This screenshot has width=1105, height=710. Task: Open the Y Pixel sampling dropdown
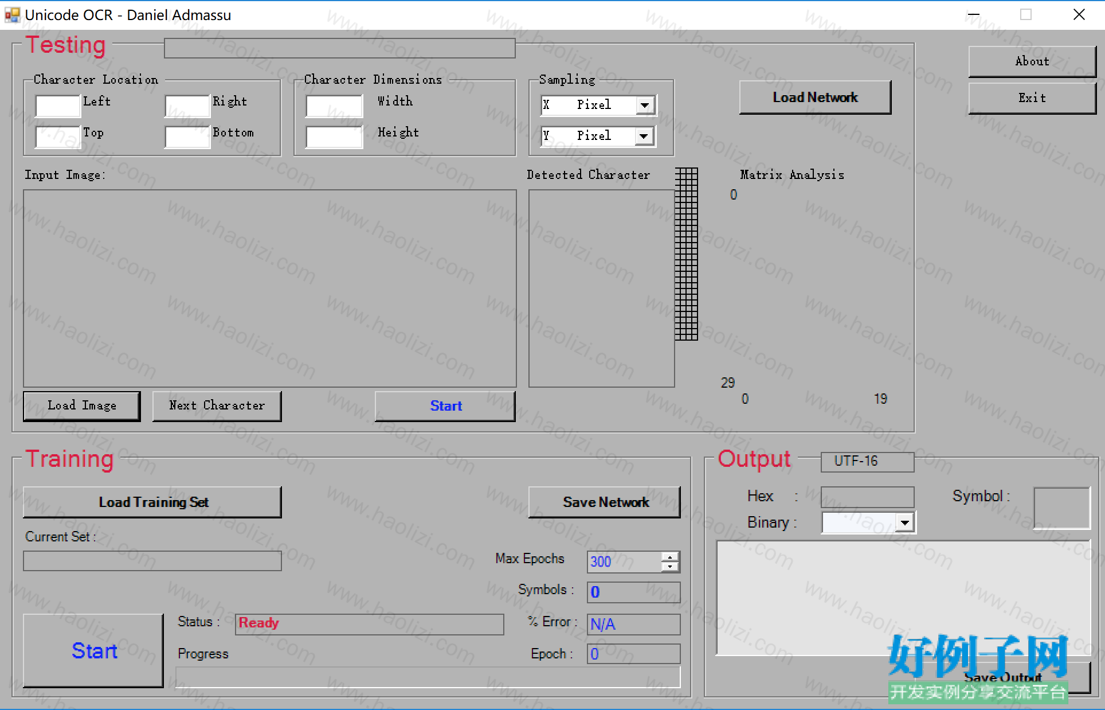click(x=645, y=136)
